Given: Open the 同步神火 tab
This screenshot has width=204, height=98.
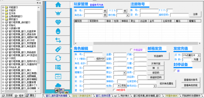Looking at the screenshot, I should pos(125,96).
